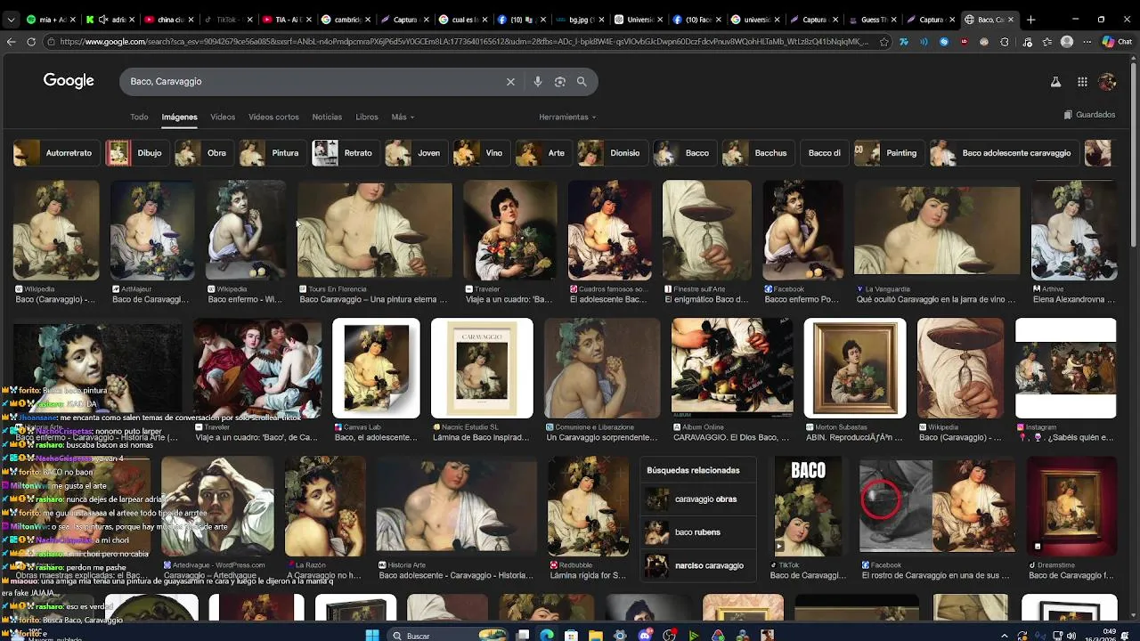Screen dimensions: 1140x641
Task: Open the browser extensions puzzle icon
Action: point(1005,42)
